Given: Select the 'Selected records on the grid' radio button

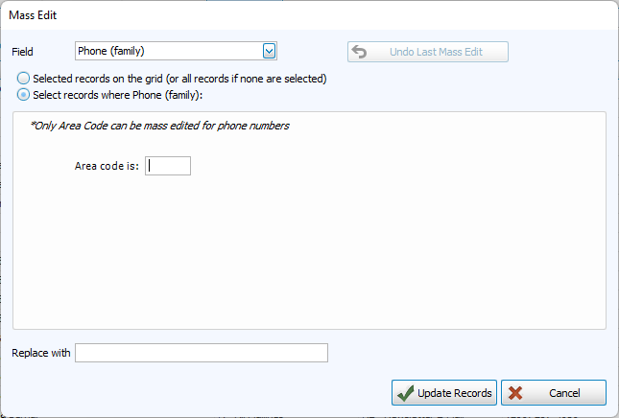Looking at the screenshot, I should tap(24, 79).
